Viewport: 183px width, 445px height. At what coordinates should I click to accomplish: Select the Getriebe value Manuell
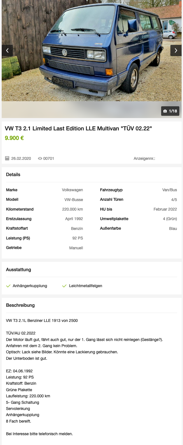tap(76, 248)
